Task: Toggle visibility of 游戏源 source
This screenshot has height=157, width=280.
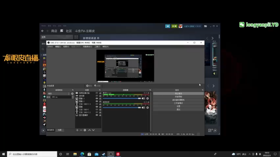Action: 97,96
